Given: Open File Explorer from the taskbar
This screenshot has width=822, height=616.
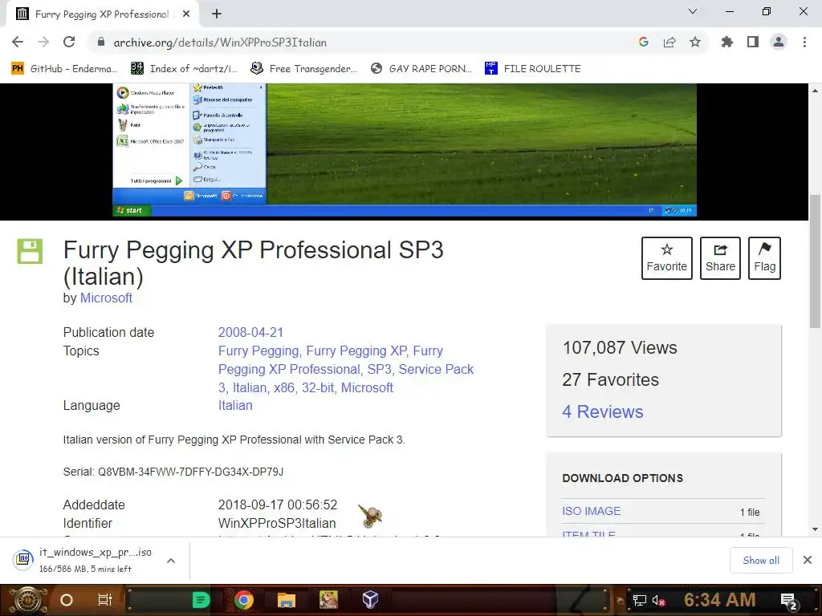Looking at the screenshot, I should tap(287, 600).
